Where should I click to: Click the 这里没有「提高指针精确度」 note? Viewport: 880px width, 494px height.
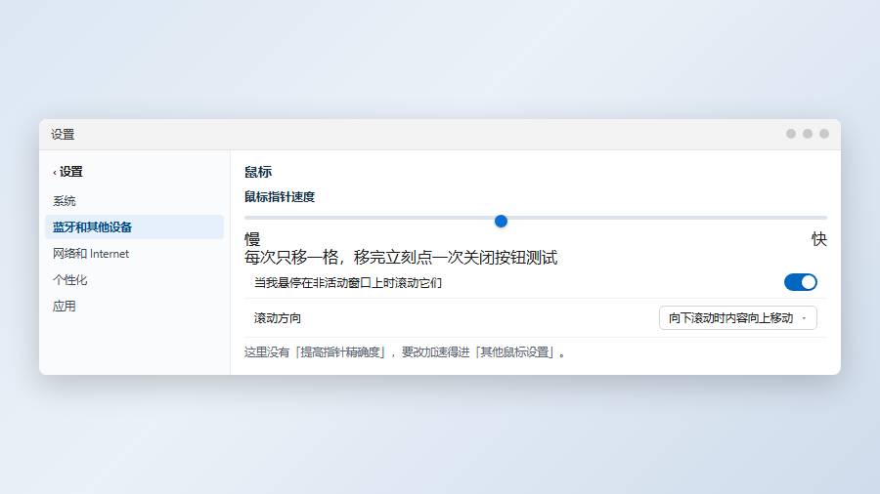coord(405,352)
